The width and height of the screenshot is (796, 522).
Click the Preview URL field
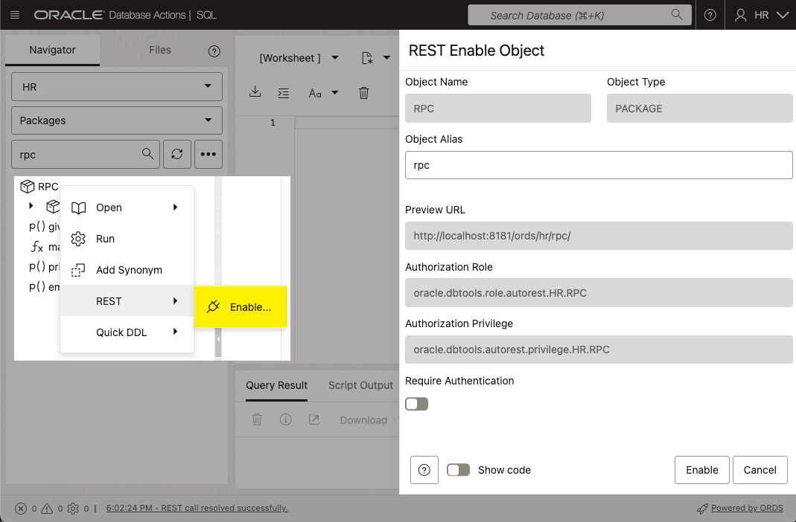pos(599,236)
